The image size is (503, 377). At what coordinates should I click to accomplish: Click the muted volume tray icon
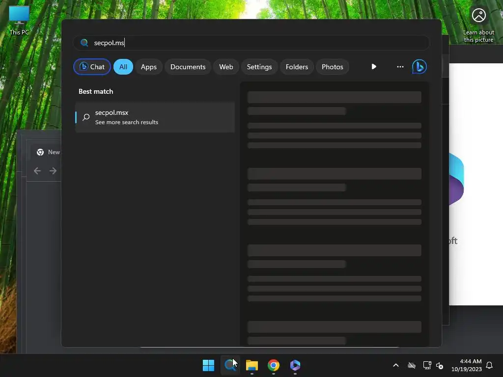(440, 365)
